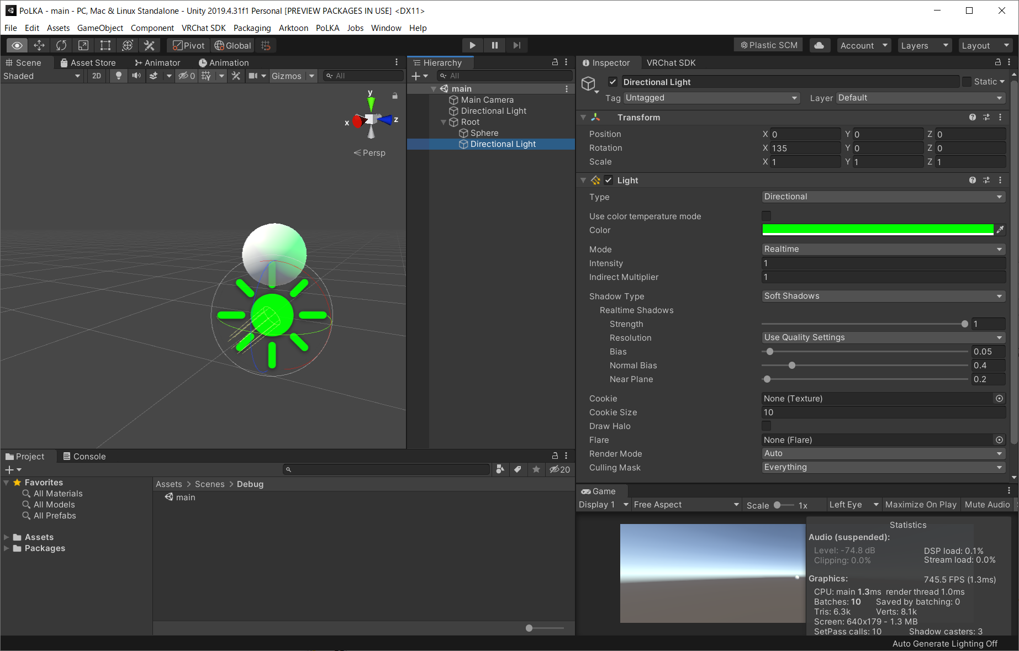Expand the Packages folder
1019x651 pixels.
[6, 548]
